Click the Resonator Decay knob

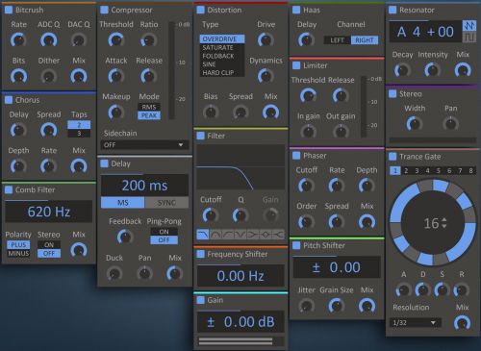tap(402, 70)
